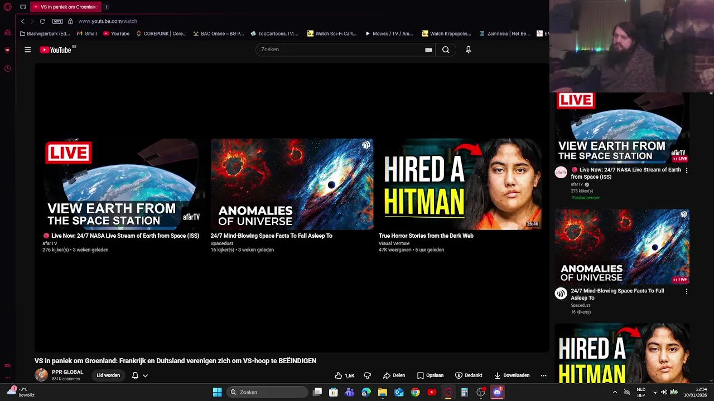
Task: Show site security lock info
Action: (70, 21)
